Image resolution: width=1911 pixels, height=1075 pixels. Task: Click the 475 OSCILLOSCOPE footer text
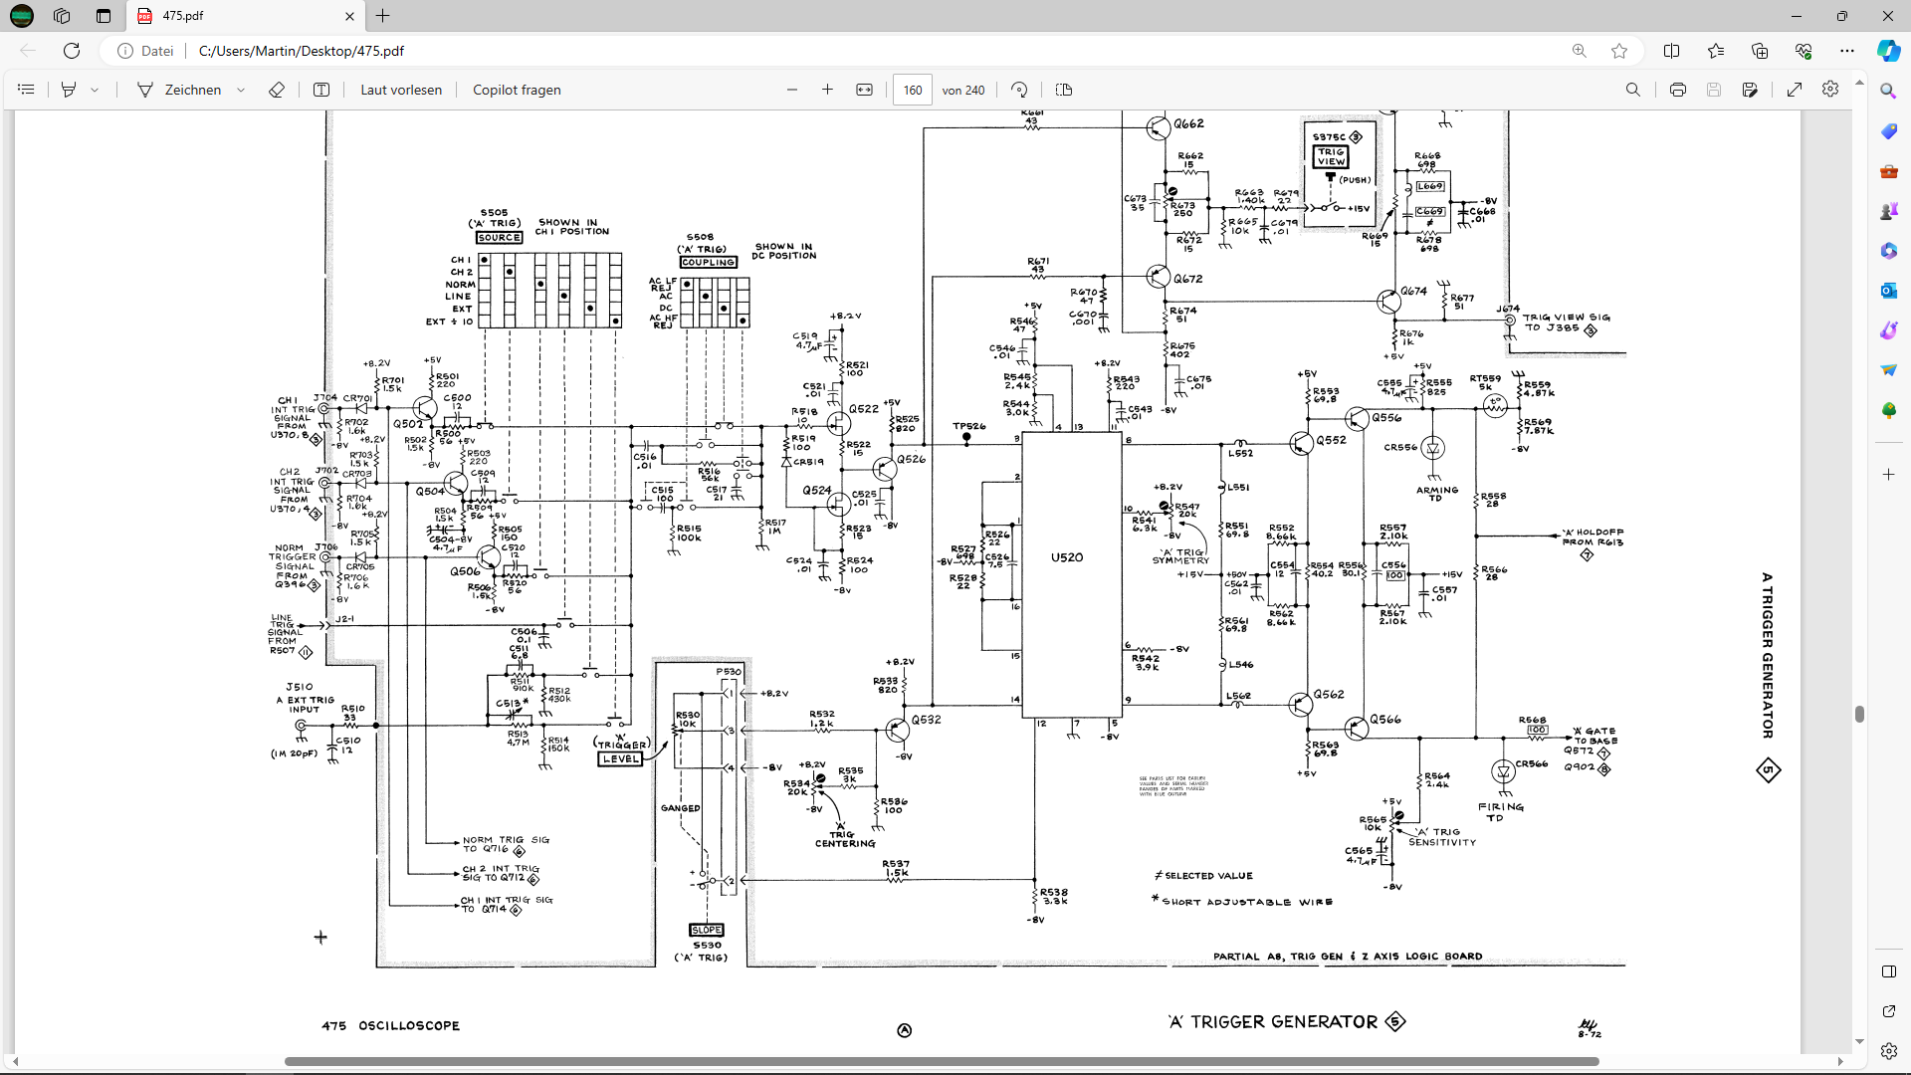(390, 1025)
